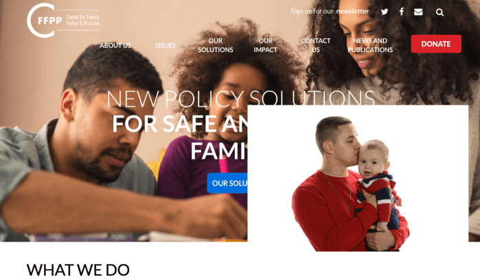Click the New Policy Solutions headline
Image resolution: width=480 pixels, height=280 pixels.
click(x=240, y=99)
